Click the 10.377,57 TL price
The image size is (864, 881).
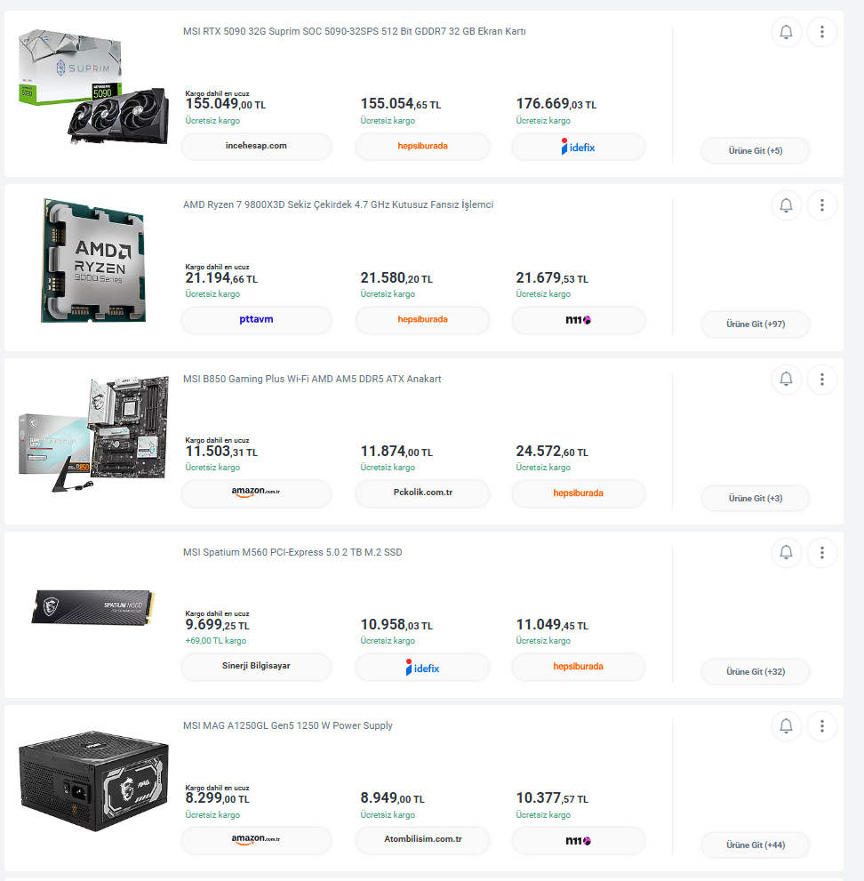click(552, 798)
